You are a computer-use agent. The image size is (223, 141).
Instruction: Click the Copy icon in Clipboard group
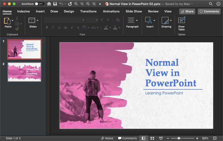[x=17, y=24]
